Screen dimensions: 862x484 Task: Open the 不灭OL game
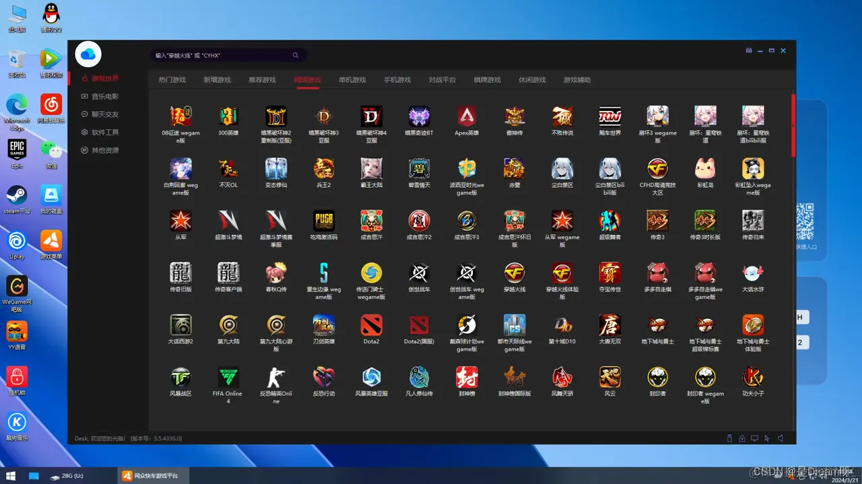tap(228, 168)
